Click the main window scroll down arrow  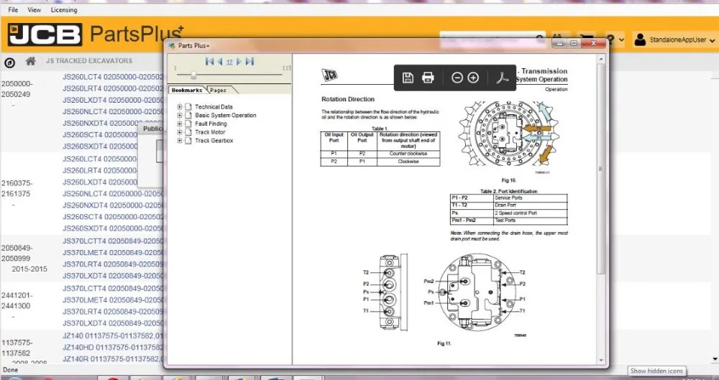[x=715, y=359]
